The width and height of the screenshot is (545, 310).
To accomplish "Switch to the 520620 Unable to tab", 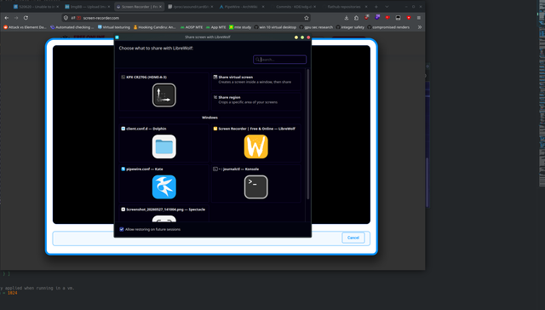I will [36, 7].
